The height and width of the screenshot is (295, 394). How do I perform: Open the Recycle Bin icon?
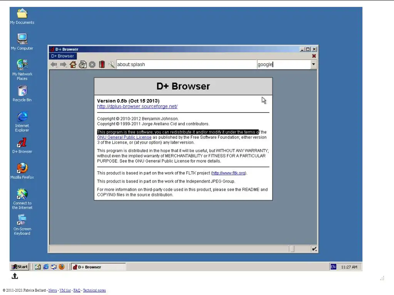[22, 94]
